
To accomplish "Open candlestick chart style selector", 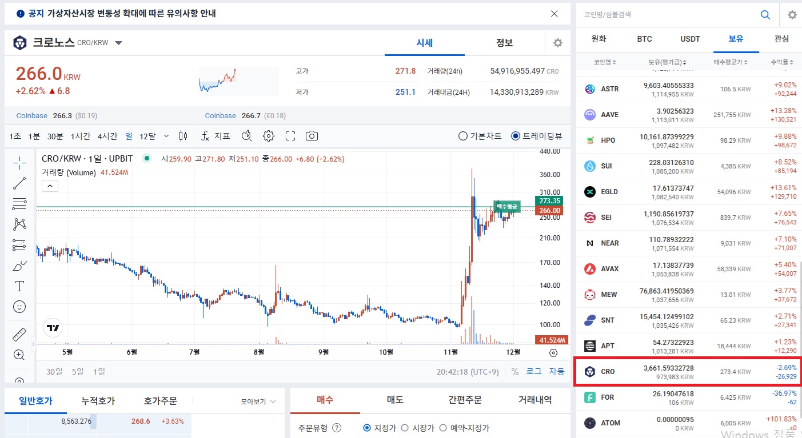I will coord(183,136).
